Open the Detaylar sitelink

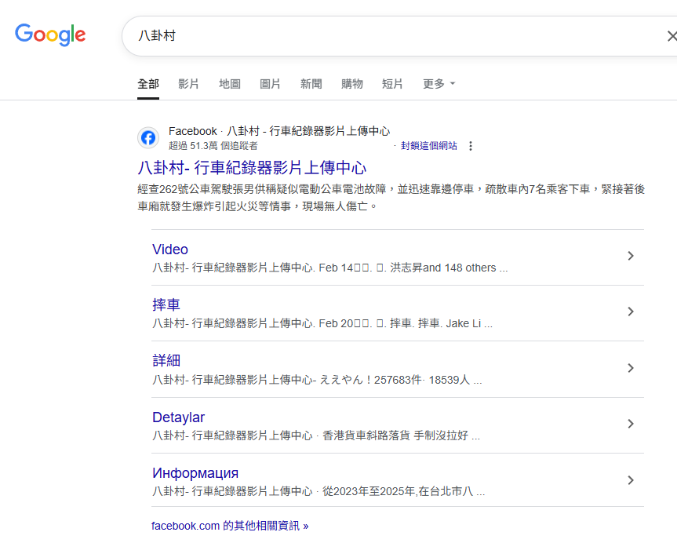coord(178,417)
